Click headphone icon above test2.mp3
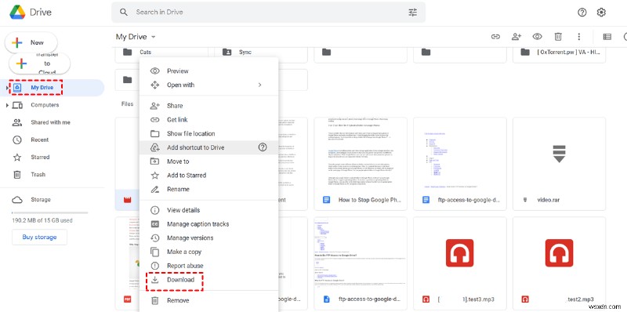This screenshot has width=627, height=312. click(559, 253)
